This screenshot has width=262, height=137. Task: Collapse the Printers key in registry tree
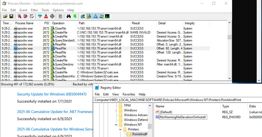(x=120, y=129)
